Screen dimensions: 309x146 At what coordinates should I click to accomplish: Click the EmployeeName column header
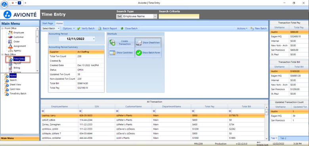point(59,106)
